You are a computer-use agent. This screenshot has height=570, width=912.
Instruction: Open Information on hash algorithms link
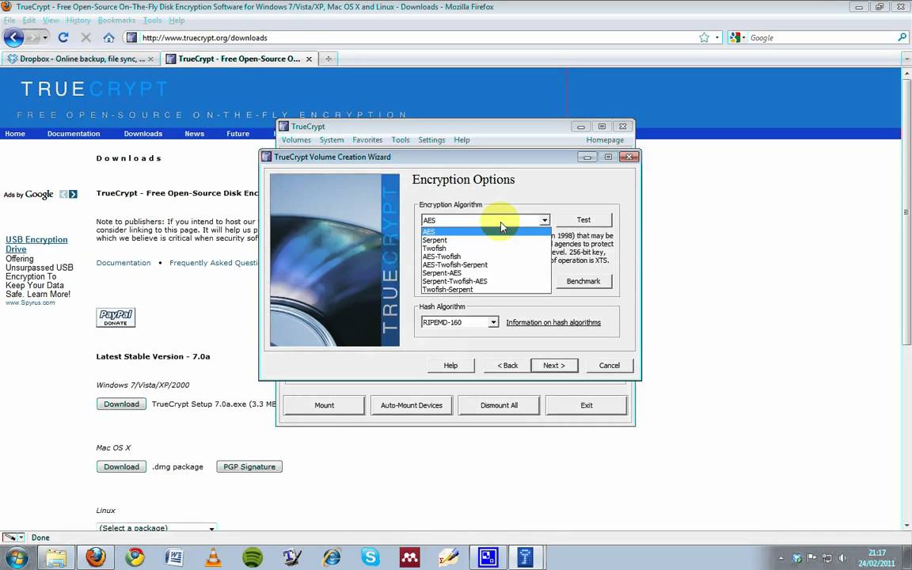point(553,322)
